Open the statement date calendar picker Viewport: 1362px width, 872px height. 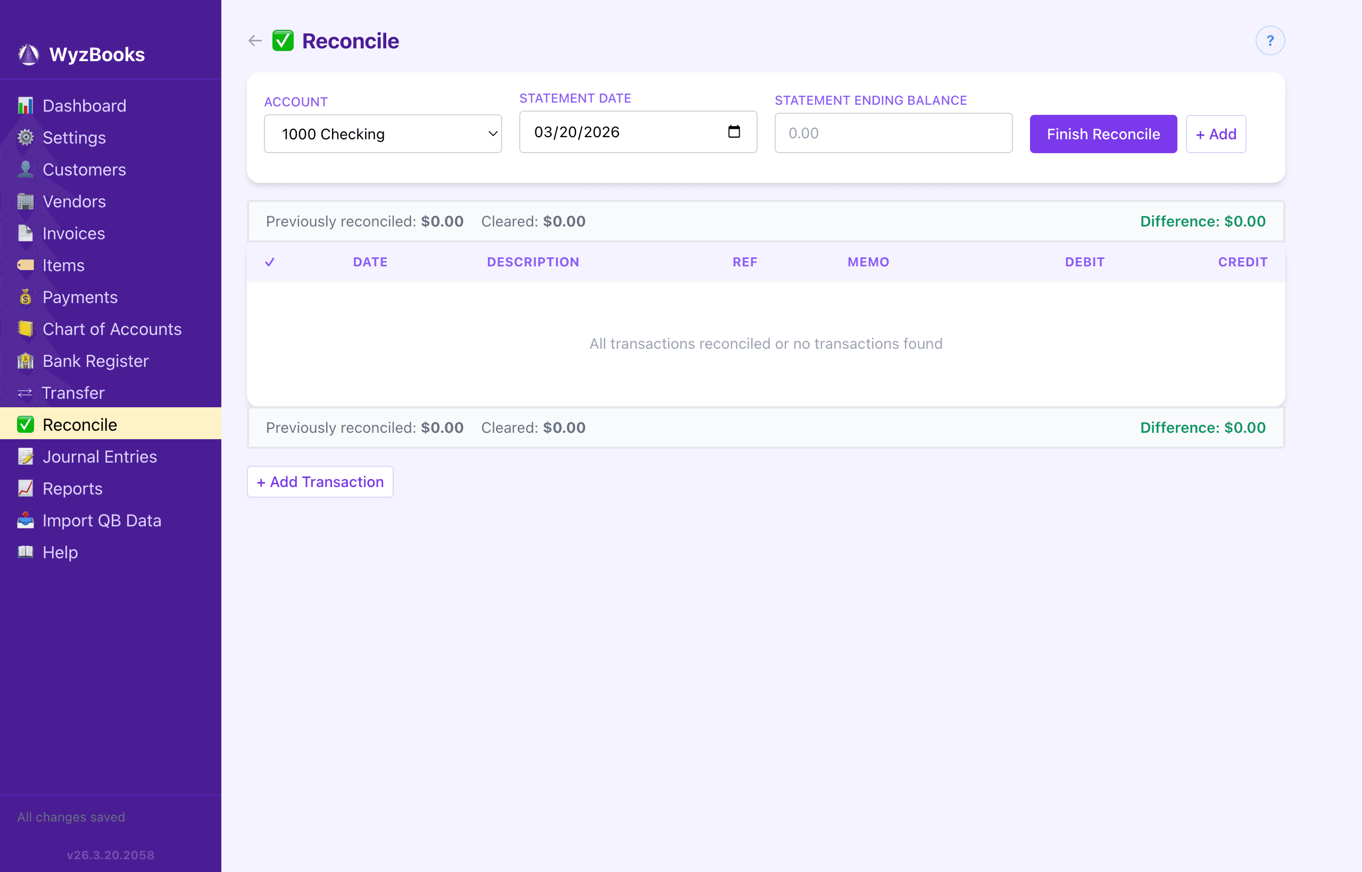click(734, 132)
